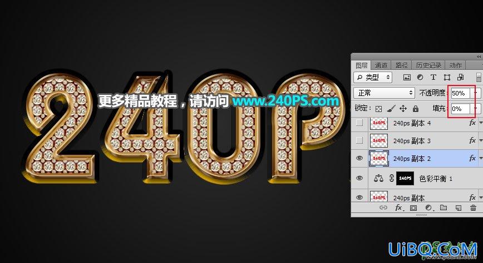Screen dimensions: 483x263
Task: Toggle the adjustment layer filter icon
Action: coord(420,78)
